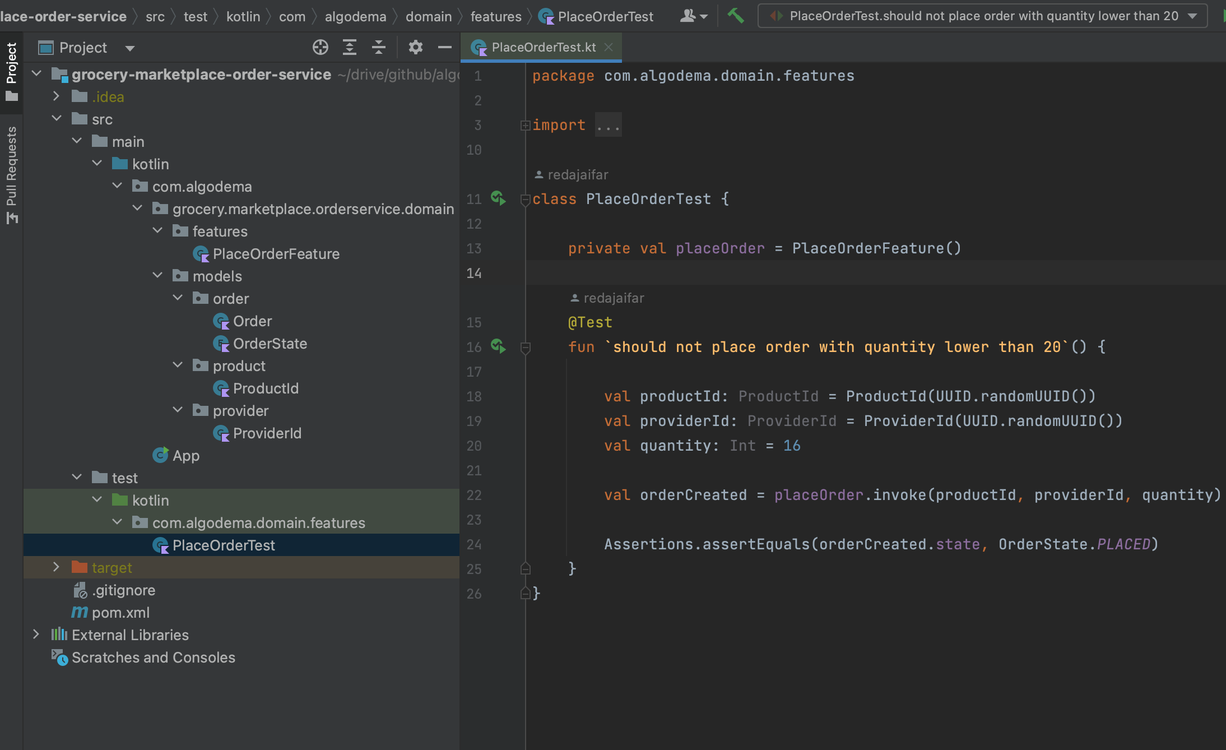Click 'kotlin' breadcrumb item
This screenshot has height=750, width=1226.
(243, 16)
